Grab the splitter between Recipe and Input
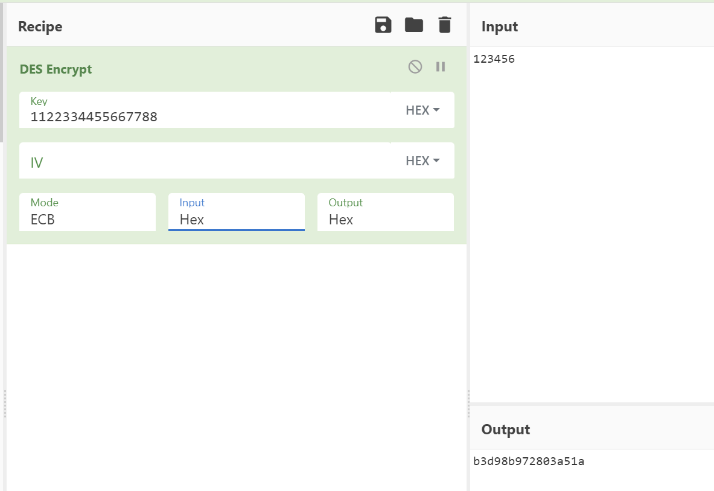Screen dimensions: 714x491 point(468,403)
